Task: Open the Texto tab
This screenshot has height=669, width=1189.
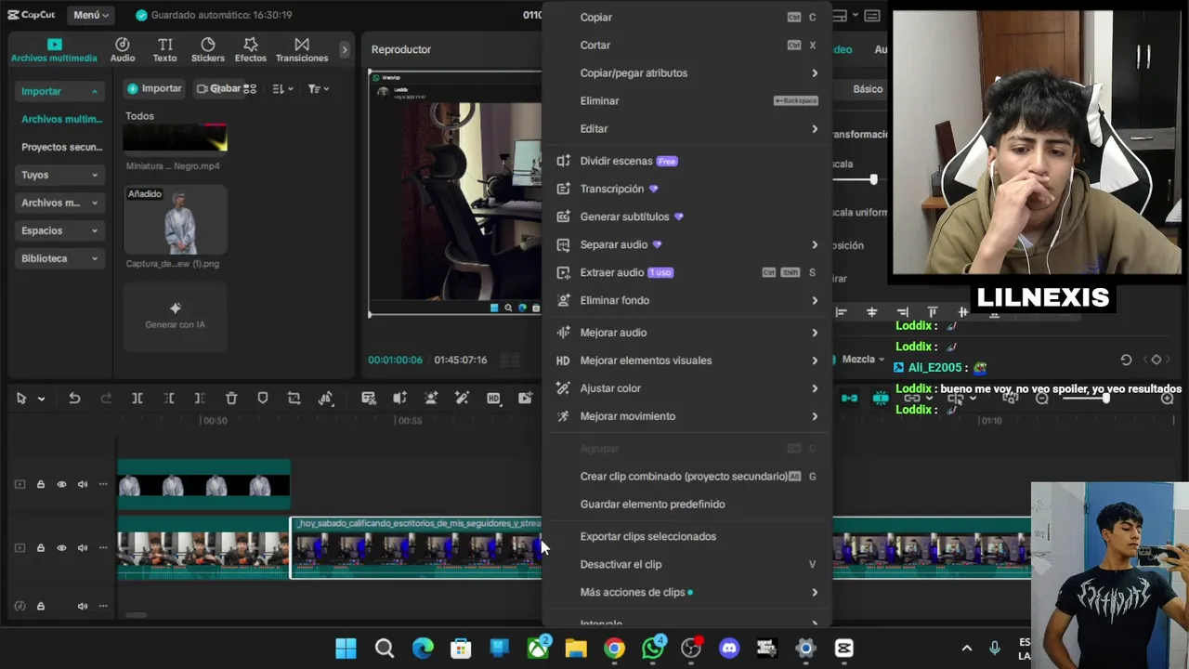Action: [x=164, y=50]
